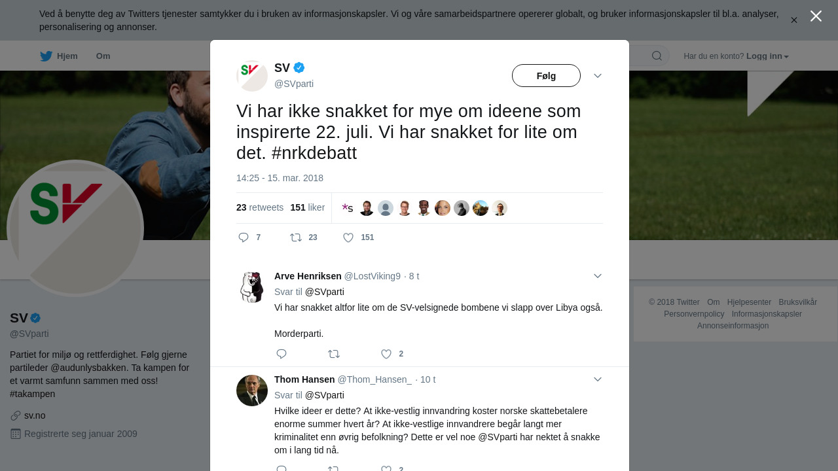Open Thom Hansen's profile avatar

point(252,391)
